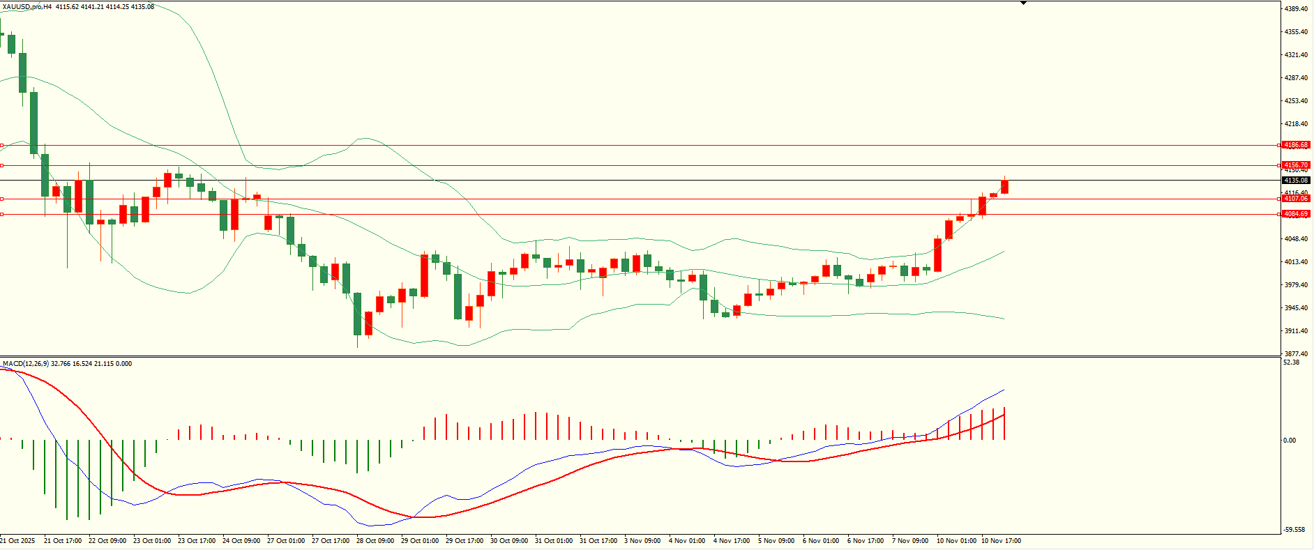Click the MACD(12,26,9) indicator label
The width and height of the screenshot is (1314, 550).
coord(25,364)
